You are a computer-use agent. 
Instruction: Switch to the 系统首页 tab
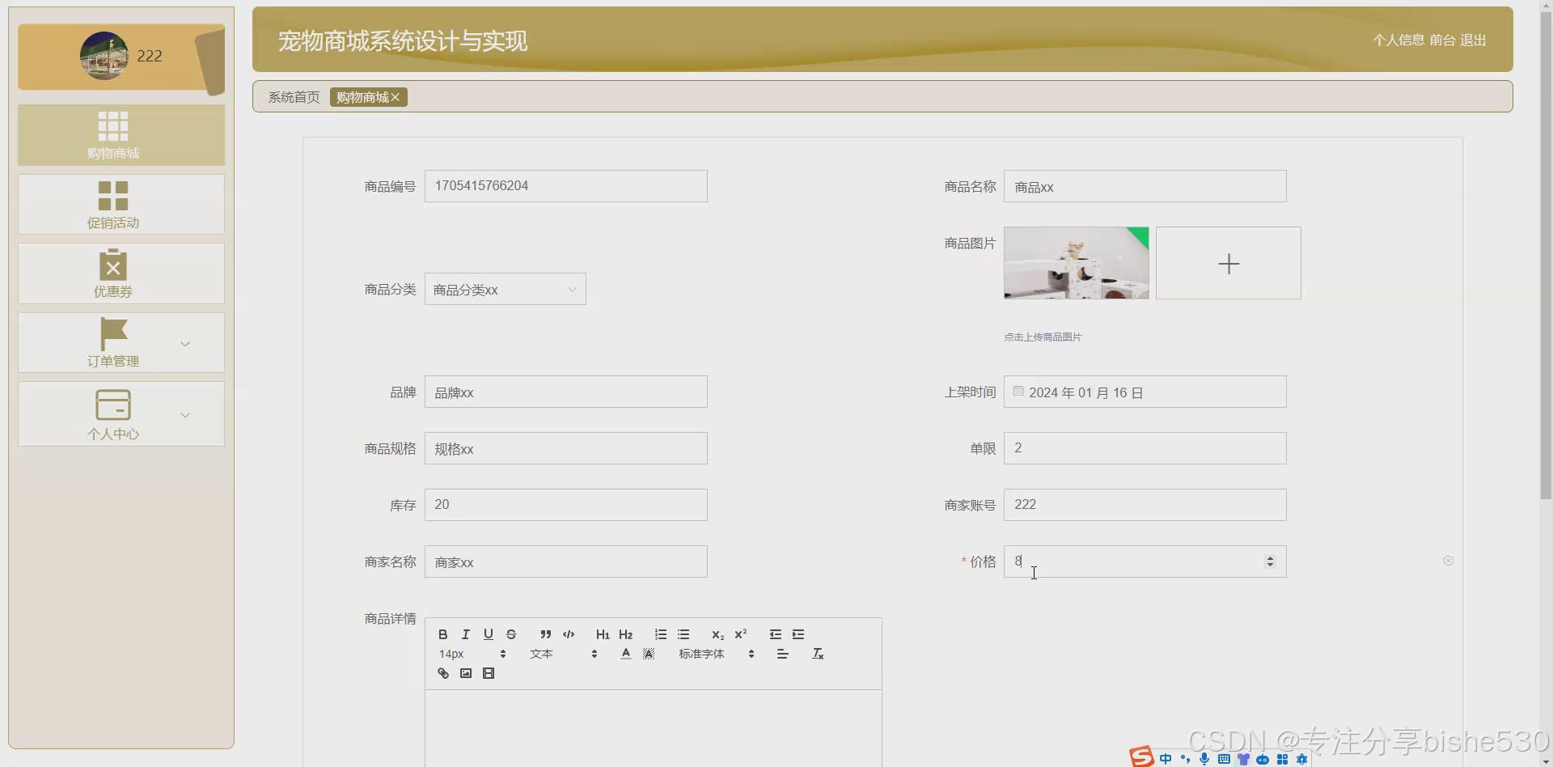[x=294, y=97]
